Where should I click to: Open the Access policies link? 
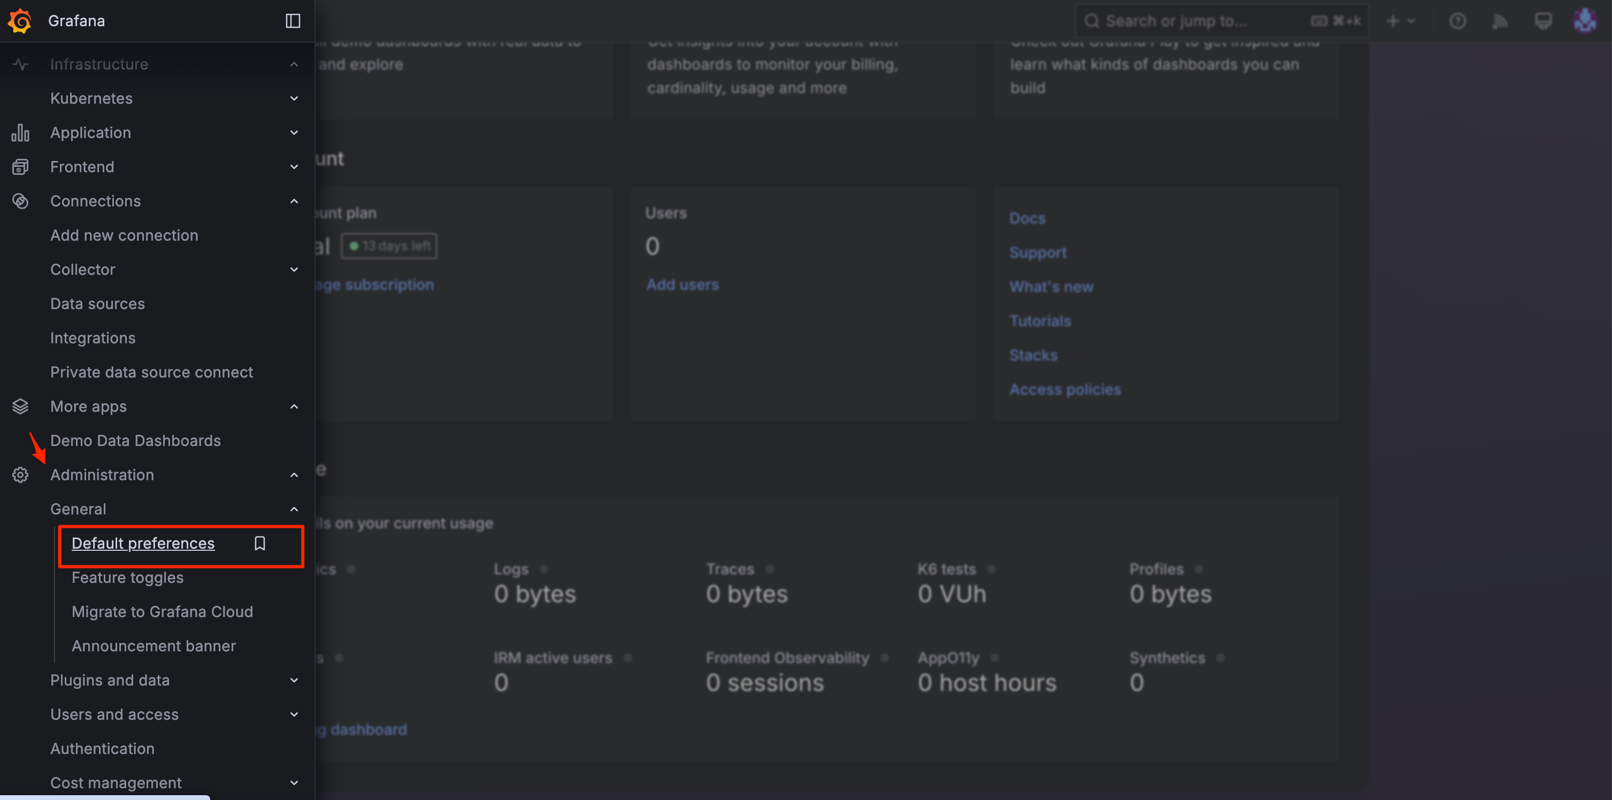point(1065,390)
